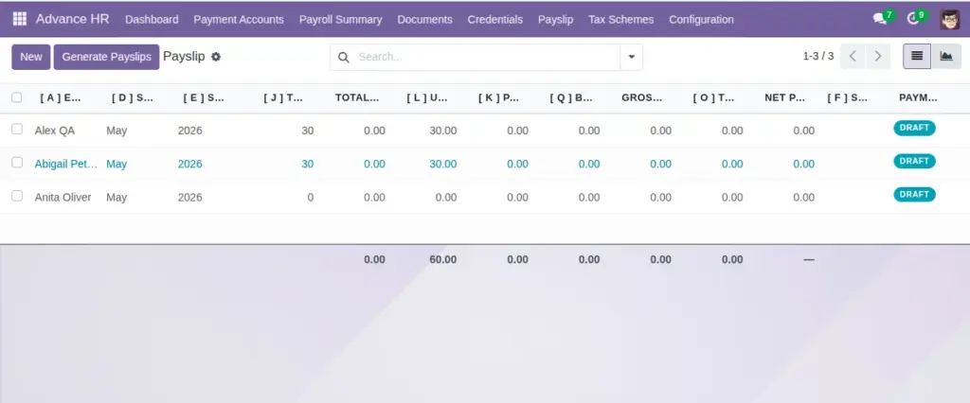Image resolution: width=970 pixels, height=403 pixels.
Task: Click May in the Anita Oliver row
Action: (117, 197)
